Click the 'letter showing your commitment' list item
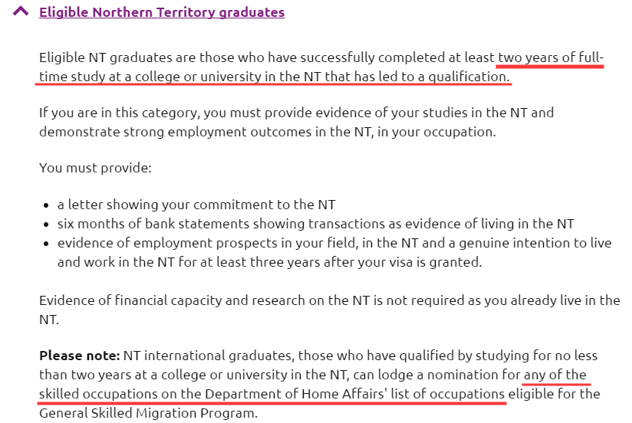Screen dimensions: 632x423 coord(196,205)
